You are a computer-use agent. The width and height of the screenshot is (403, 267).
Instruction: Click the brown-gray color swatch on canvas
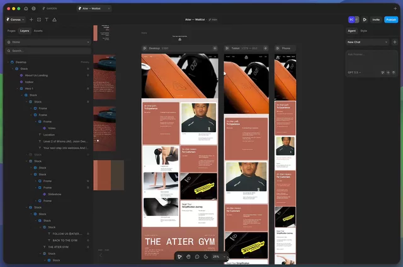[x=118, y=175]
